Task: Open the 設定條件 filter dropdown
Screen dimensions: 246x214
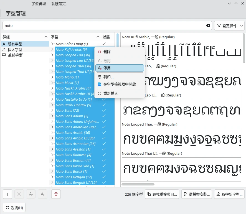Action: tap(229, 26)
